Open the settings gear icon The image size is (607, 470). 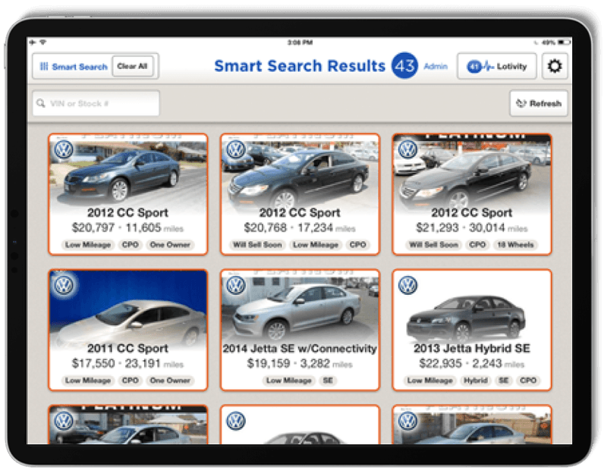[555, 66]
